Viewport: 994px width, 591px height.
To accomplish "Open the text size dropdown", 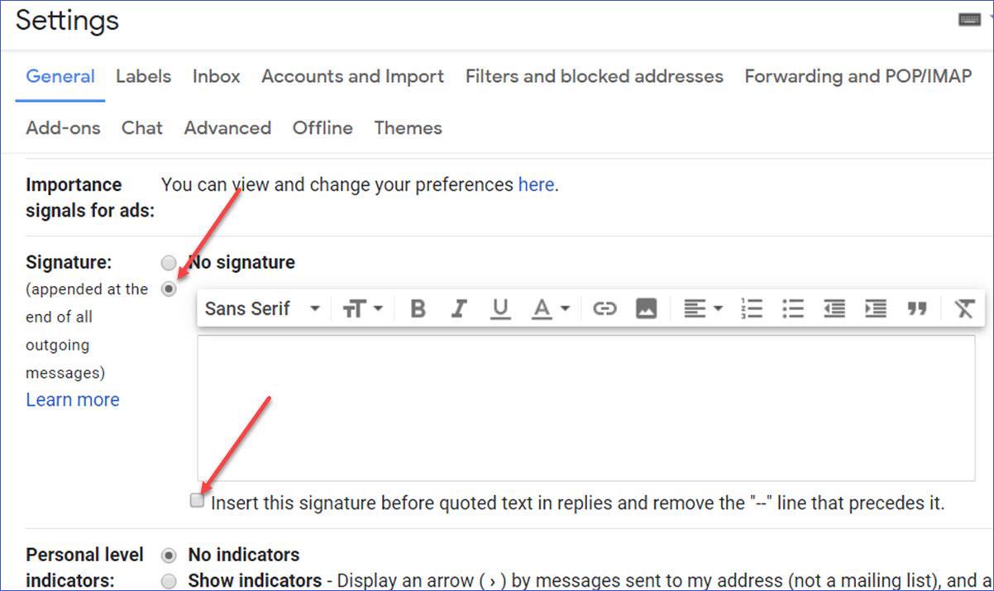I will [361, 307].
